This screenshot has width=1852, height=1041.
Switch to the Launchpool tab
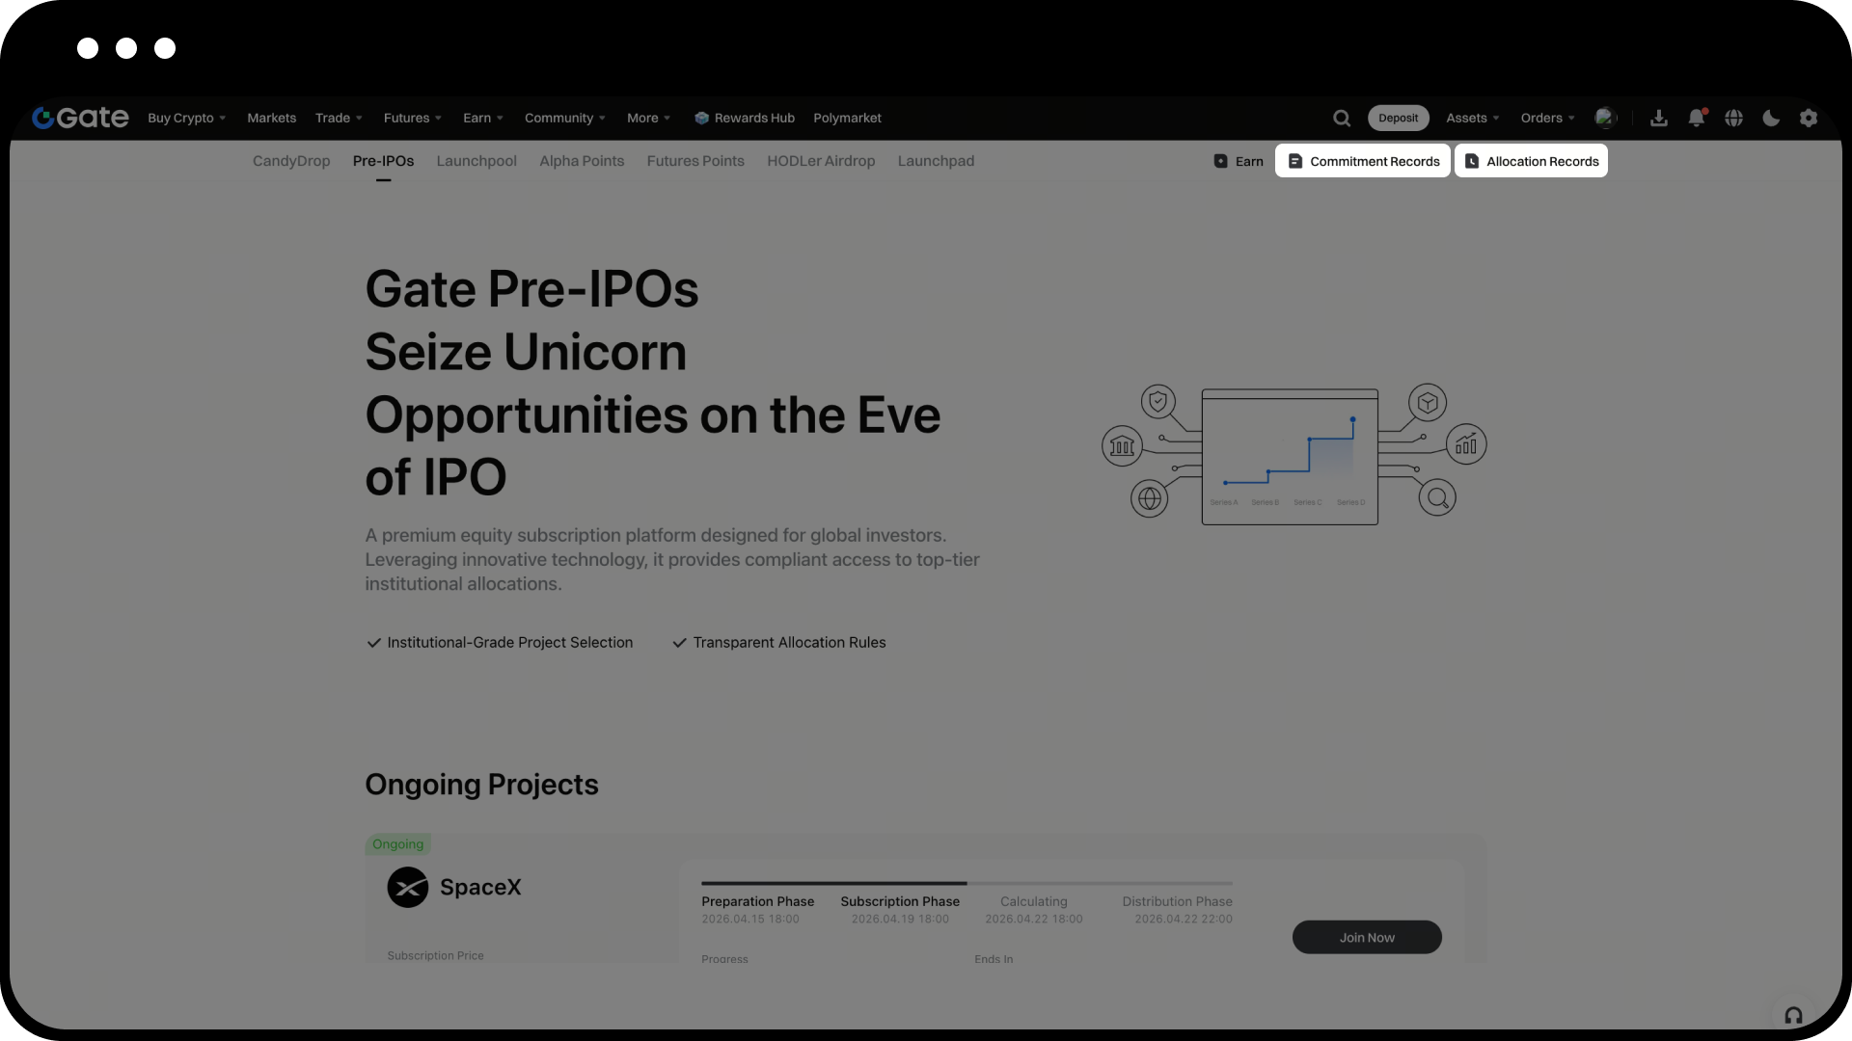[477, 161]
